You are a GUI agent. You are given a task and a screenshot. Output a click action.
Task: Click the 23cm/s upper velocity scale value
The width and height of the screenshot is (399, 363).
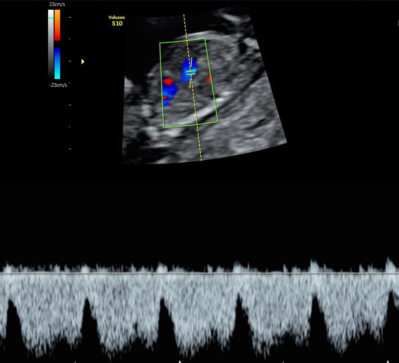57,4
